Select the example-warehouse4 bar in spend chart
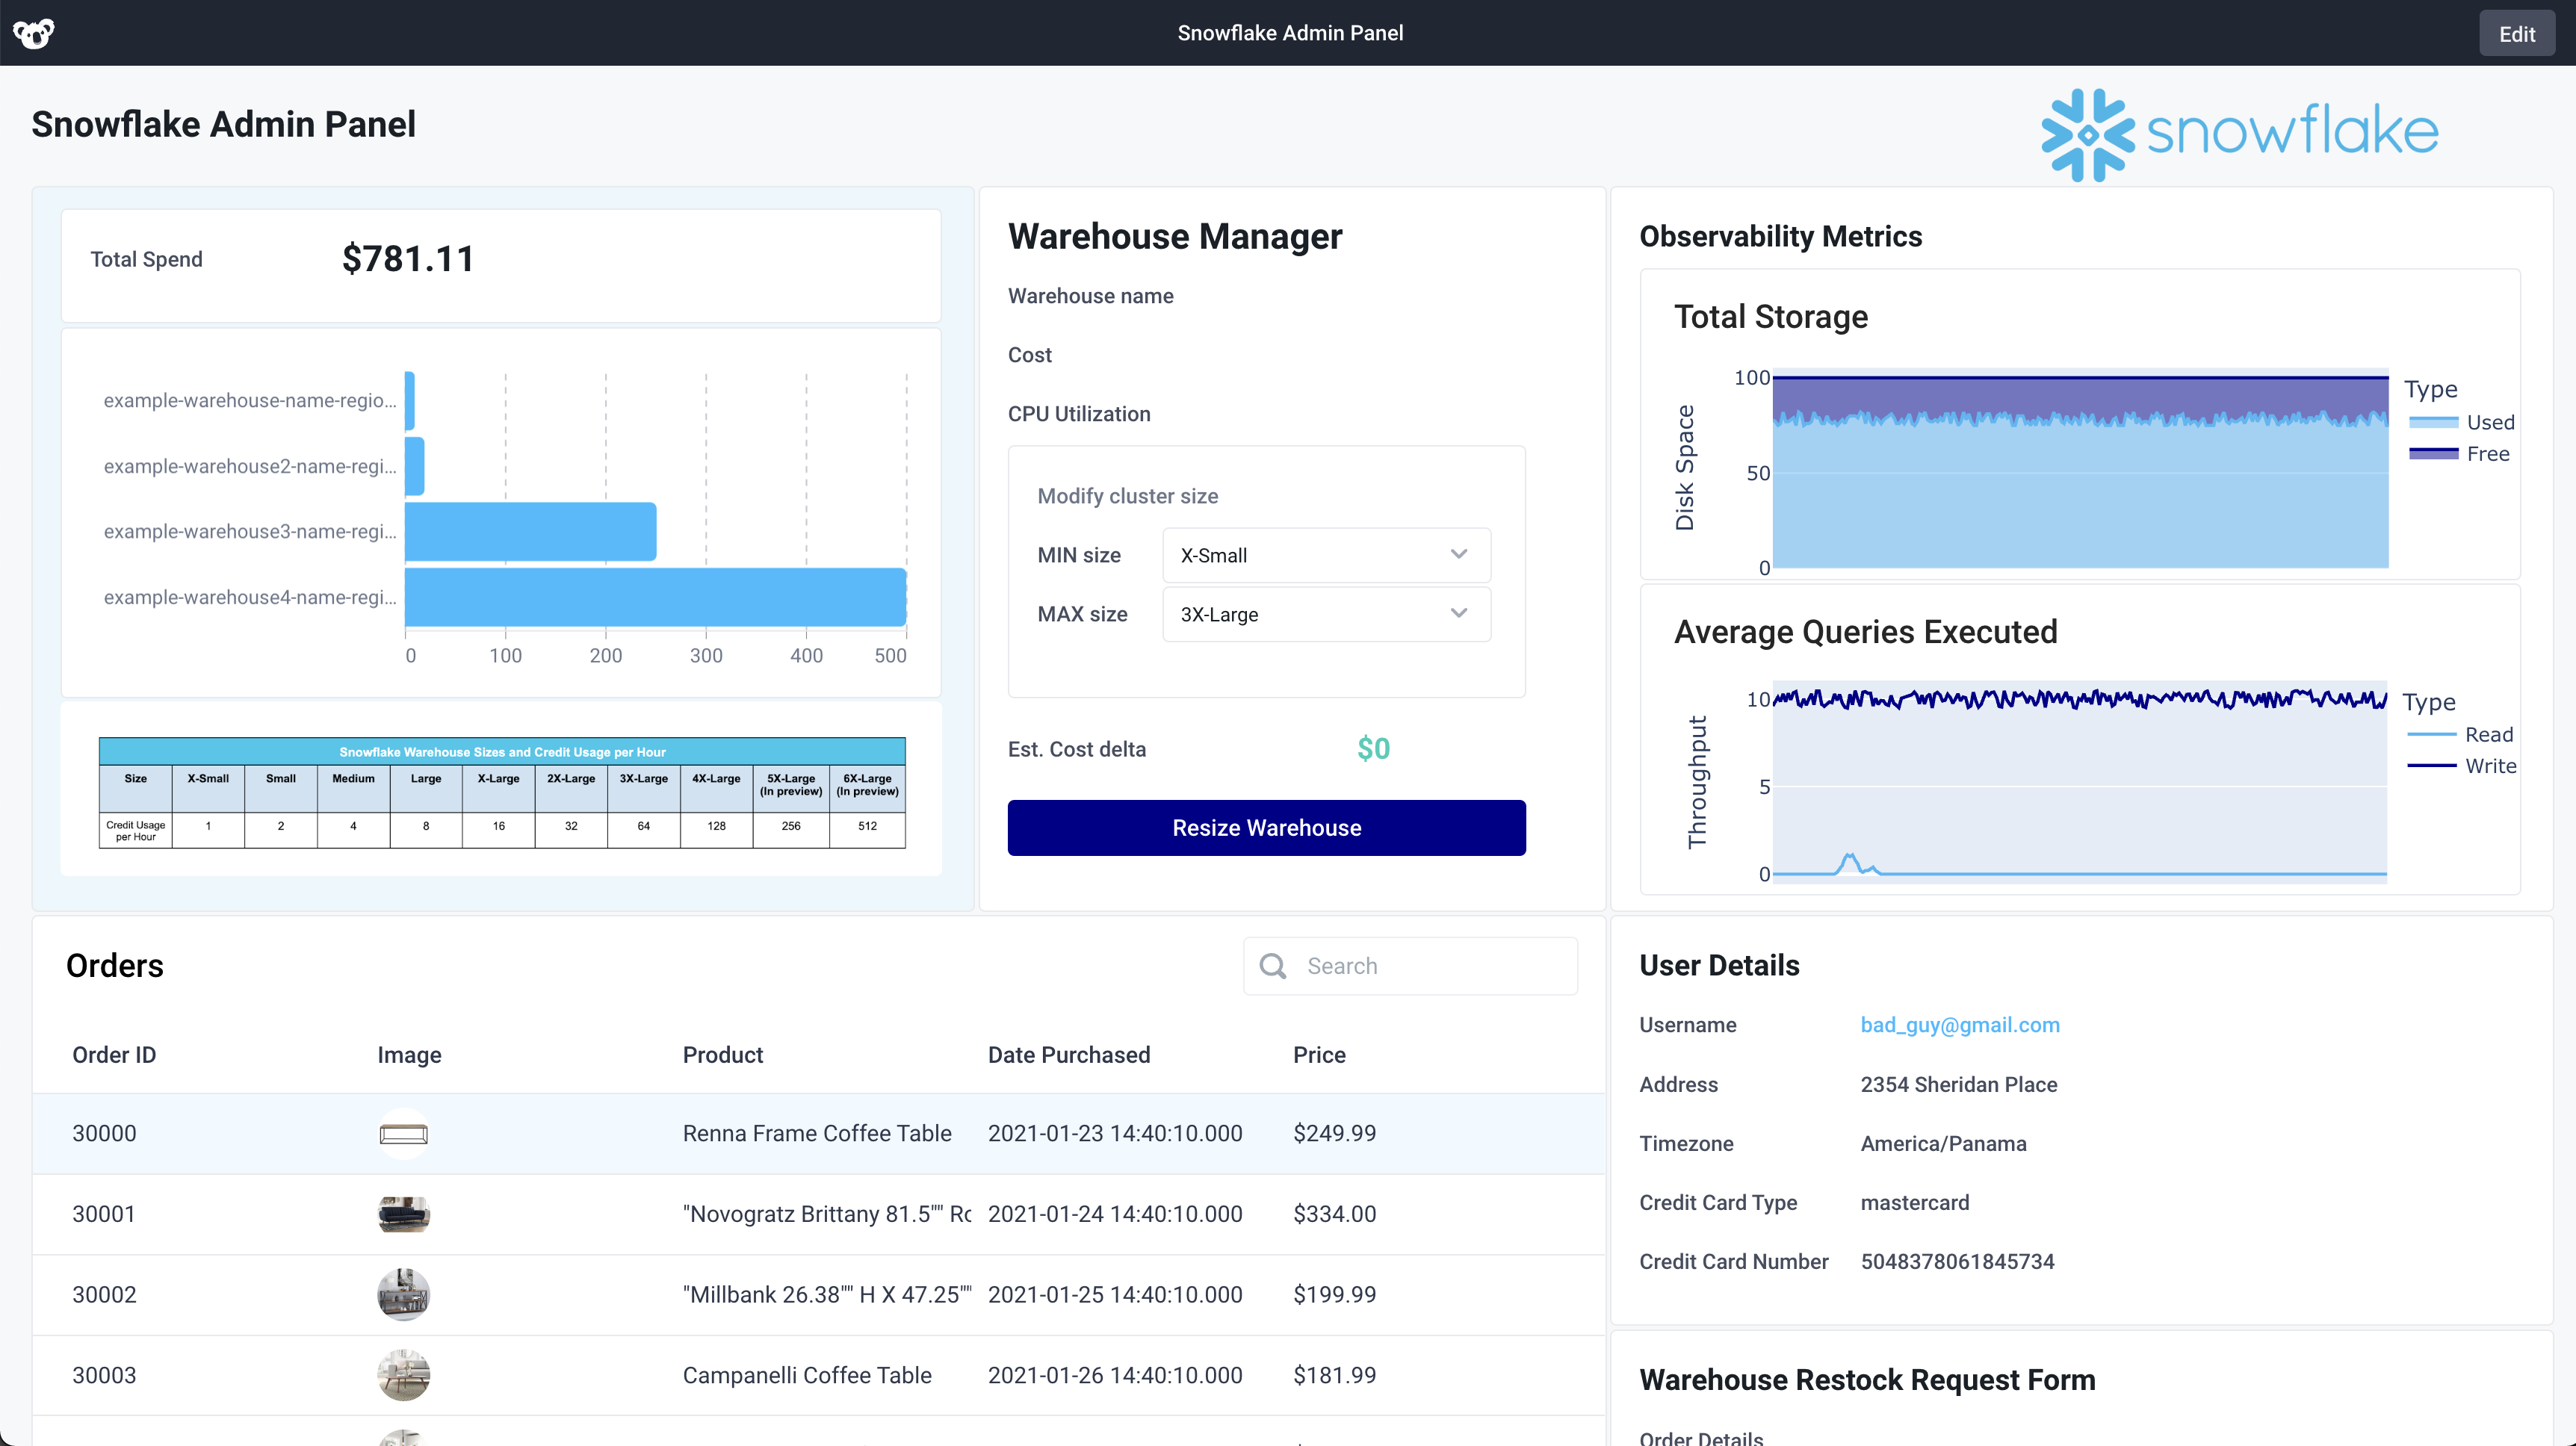The image size is (2576, 1446). [655, 597]
